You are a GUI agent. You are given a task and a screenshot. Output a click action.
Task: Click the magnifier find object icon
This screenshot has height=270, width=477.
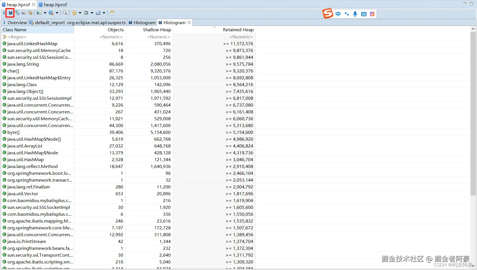point(65,13)
